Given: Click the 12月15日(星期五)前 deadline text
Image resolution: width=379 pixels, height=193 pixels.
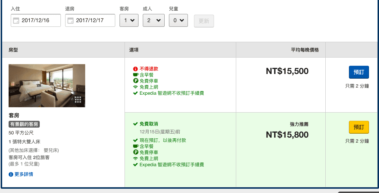Looking at the screenshot, I should coord(160,132).
